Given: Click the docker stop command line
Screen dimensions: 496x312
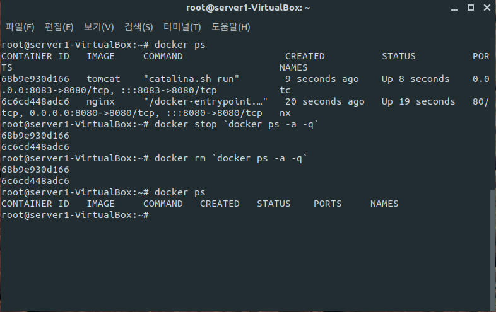Looking at the screenshot, I should [160, 124].
